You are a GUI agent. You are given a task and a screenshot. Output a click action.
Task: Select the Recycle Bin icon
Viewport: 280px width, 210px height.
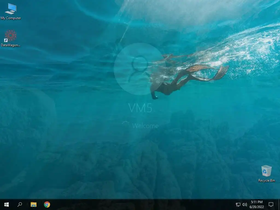[x=266, y=174]
